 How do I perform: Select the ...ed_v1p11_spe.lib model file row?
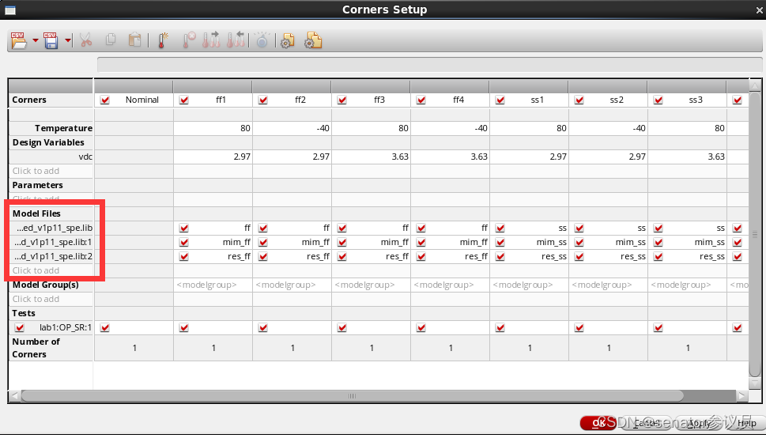click(51, 228)
